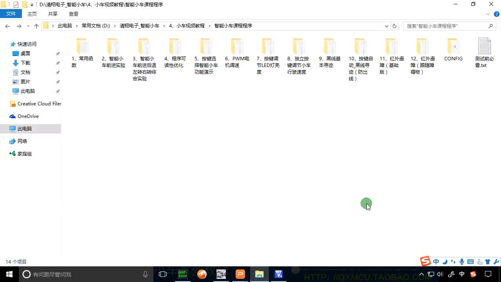Show hidden tray icons chevron
Viewport: 501px width, 282px height.
pyautogui.click(x=422, y=274)
